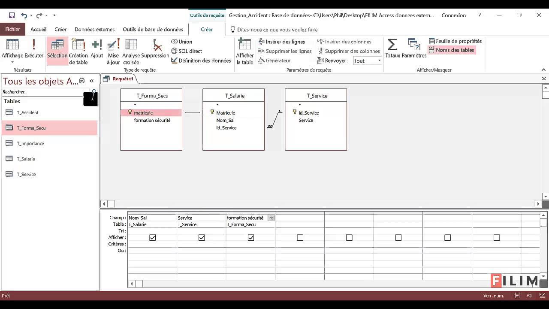Collapse the navigation pane shutter

91,81
